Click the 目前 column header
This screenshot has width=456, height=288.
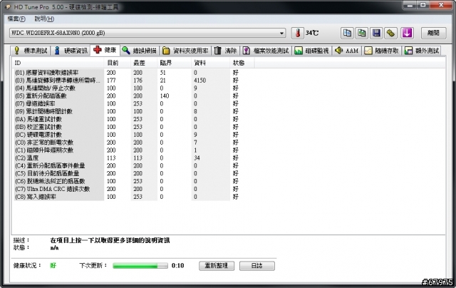pos(118,63)
